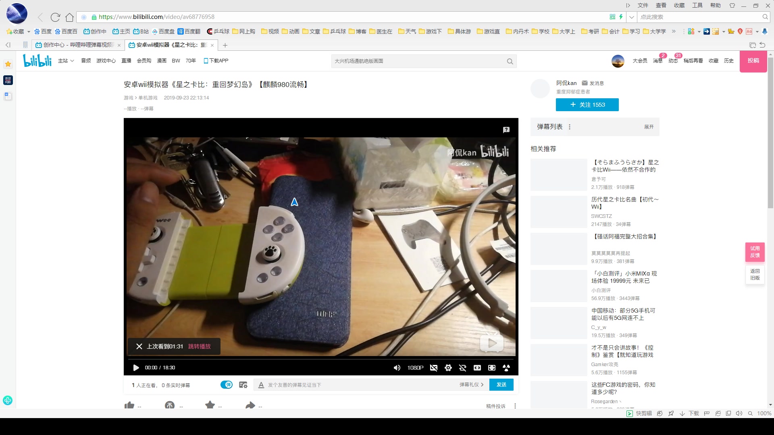Image resolution: width=774 pixels, height=435 pixels.
Task: Expand the address bar dropdown arrow
Action: 632,17
